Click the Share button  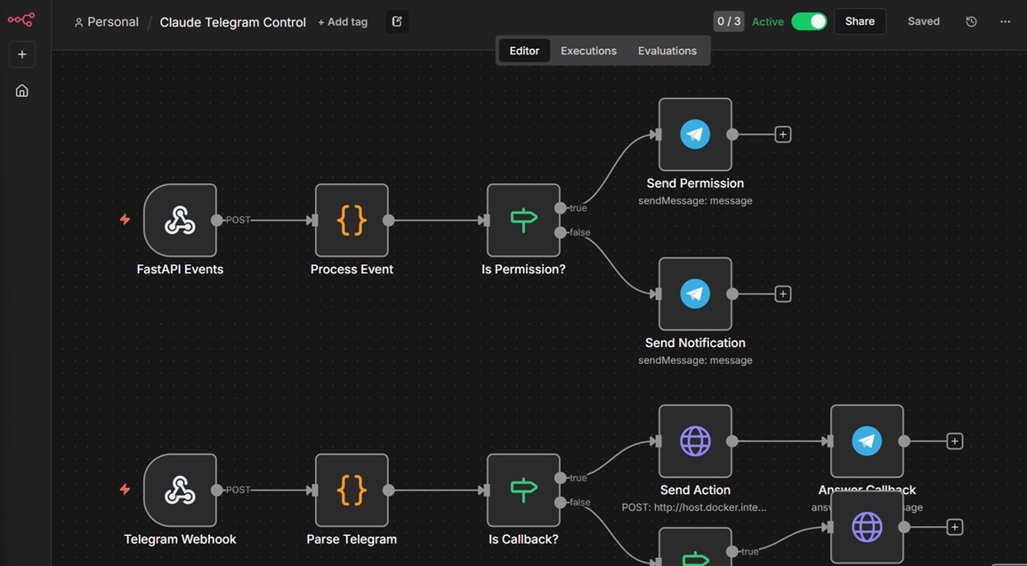(x=859, y=21)
